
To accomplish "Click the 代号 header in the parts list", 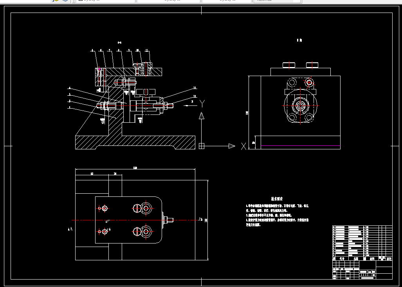I will [342, 259].
